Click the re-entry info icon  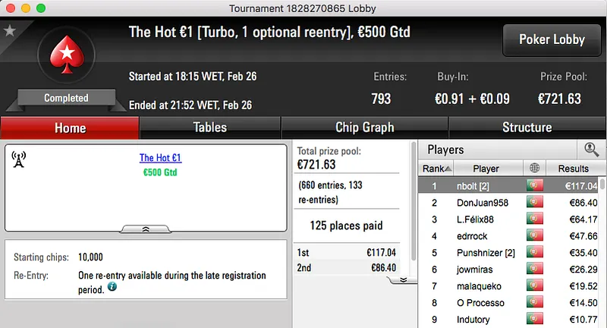(x=112, y=288)
